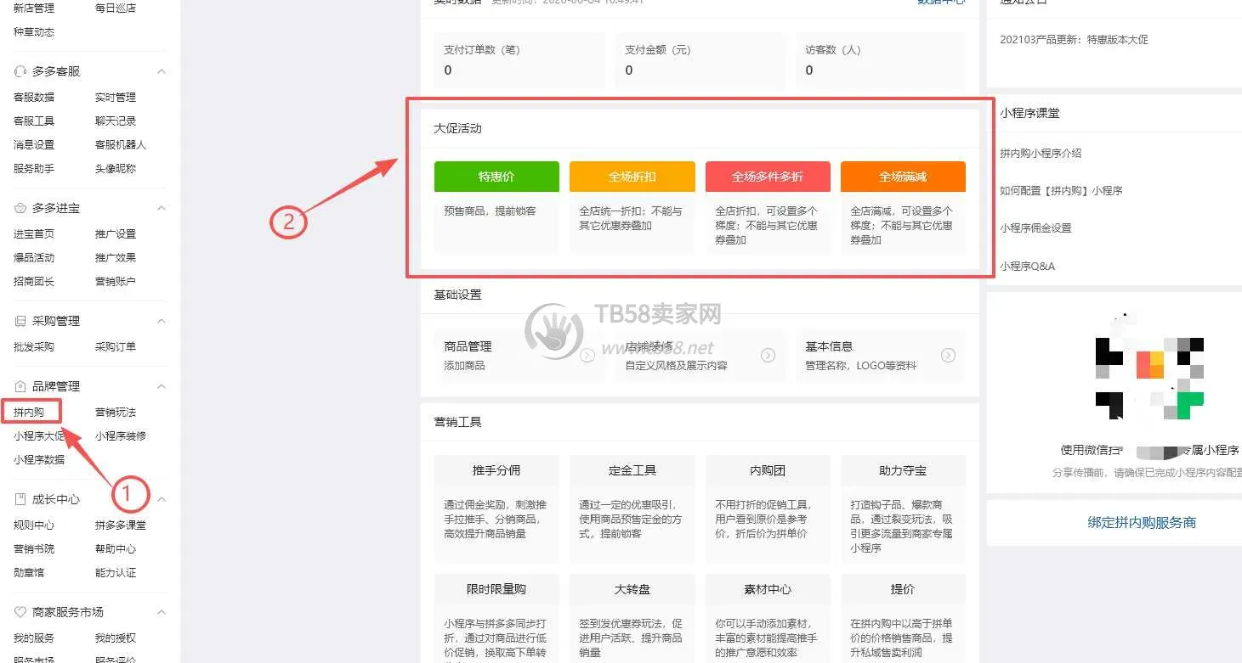
Task: Open the 提价 marketing tool
Action: click(903, 618)
